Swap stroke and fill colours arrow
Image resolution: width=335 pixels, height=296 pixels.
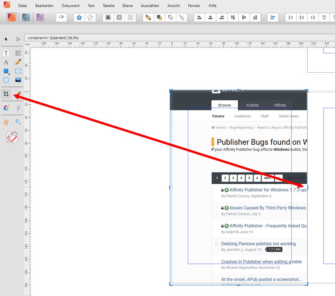pyautogui.click(x=16, y=133)
